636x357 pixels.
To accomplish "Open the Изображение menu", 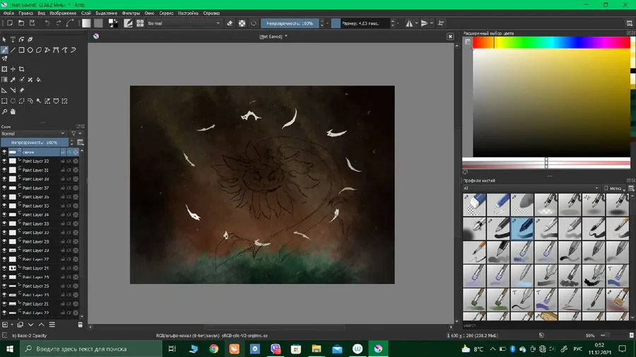I will pos(63,13).
